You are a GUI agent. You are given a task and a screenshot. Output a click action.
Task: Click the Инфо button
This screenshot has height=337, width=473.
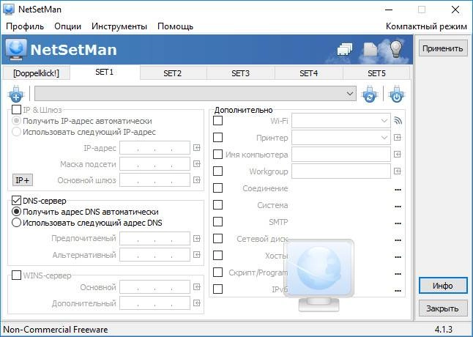pyautogui.click(x=443, y=286)
